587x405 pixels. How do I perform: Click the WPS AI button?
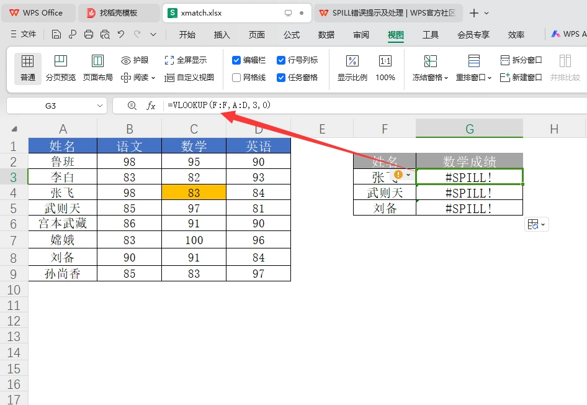(x=568, y=34)
